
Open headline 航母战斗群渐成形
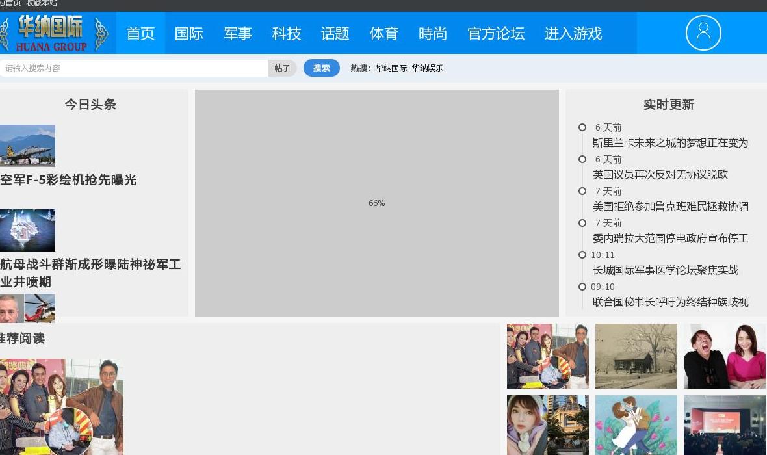(90, 273)
